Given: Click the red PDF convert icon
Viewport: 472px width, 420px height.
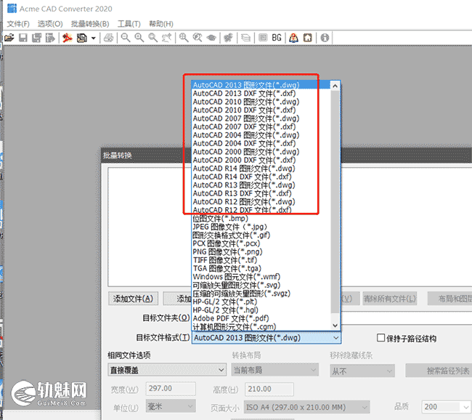Looking at the screenshot, I should point(67,38).
